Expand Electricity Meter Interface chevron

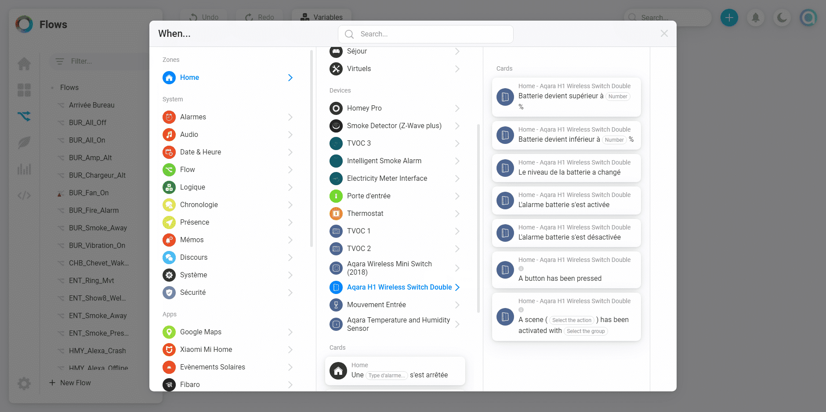[457, 178]
